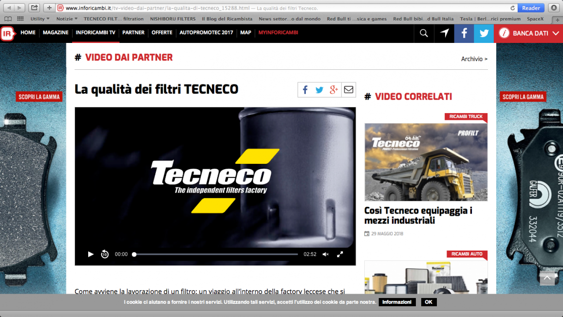Go to the Magazine menu item
563x317 pixels.
point(56,33)
